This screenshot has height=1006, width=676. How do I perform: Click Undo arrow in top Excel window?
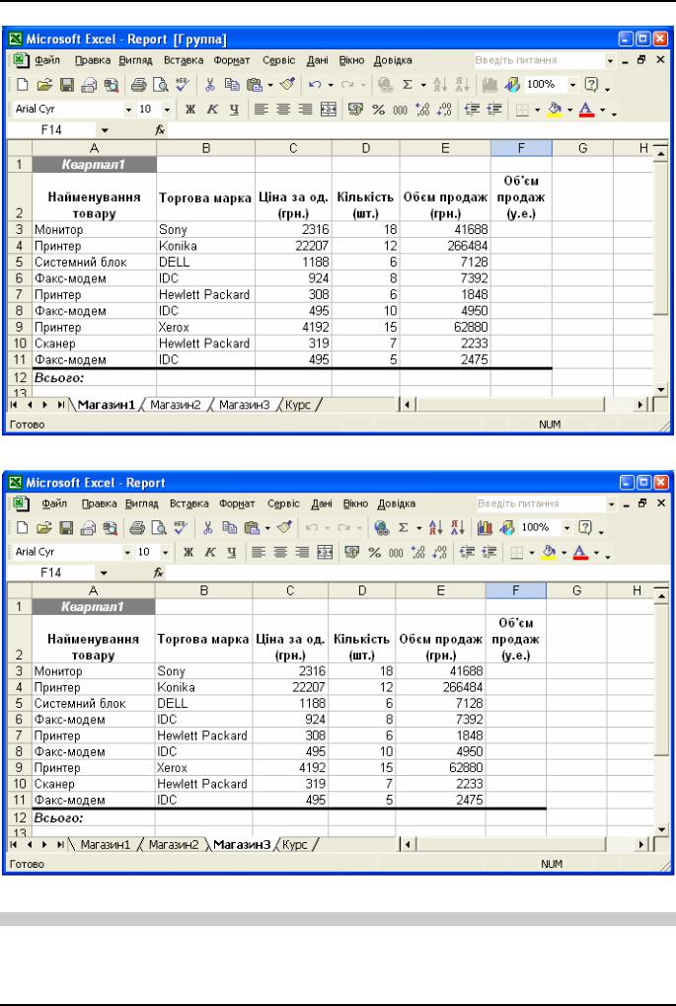point(315,85)
